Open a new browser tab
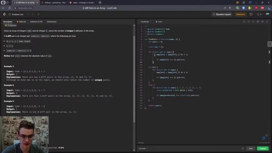Image resolution: width=272 pixels, height=153 pixels. pos(100,3)
